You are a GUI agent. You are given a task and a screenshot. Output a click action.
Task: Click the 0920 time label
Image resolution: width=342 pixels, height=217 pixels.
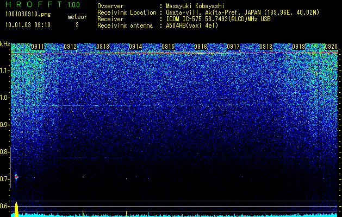coord(331,47)
